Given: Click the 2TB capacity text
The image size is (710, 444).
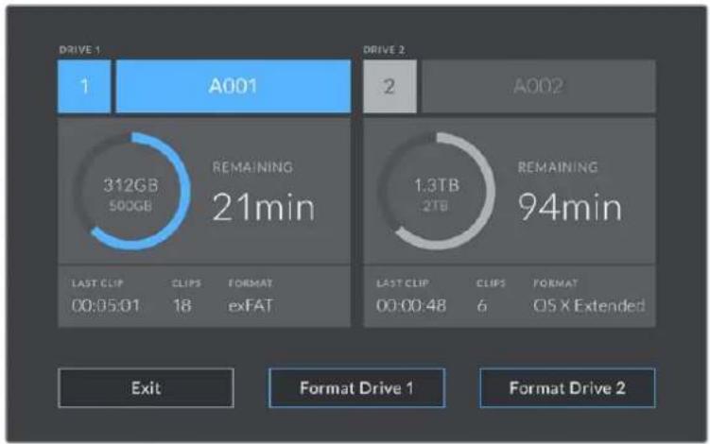Looking at the screenshot, I should point(436,206).
